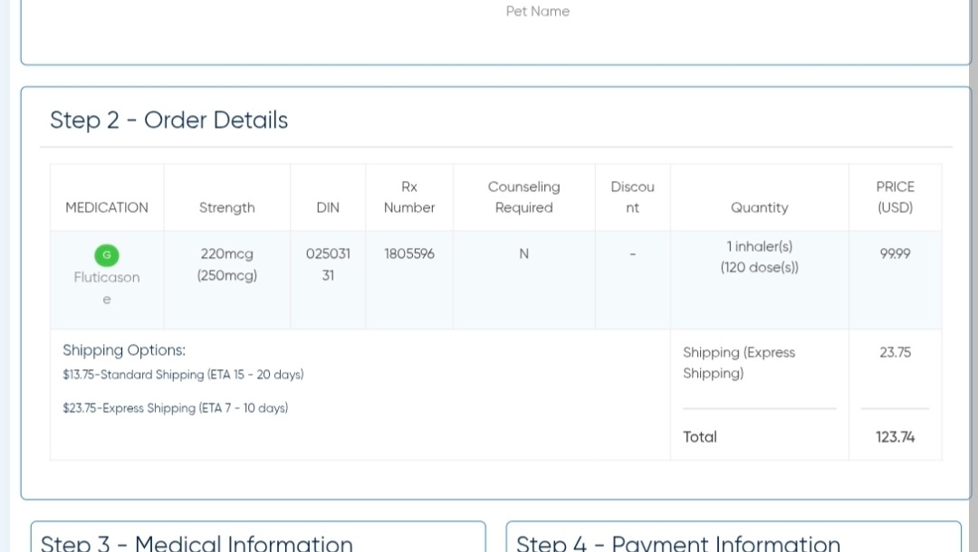Screen dimensions: 978x552
Task: Click the 123.74 order total amount
Action: [895, 437]
